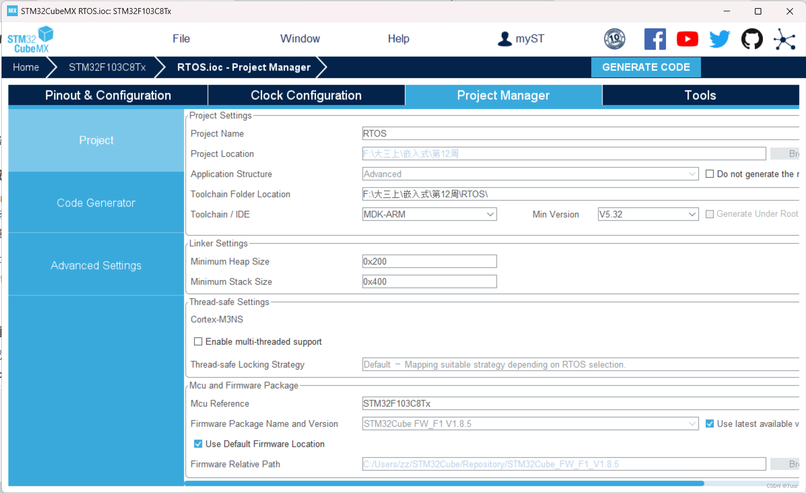Image resolution: width=806 pixels, height=493 pixels.
Task: Open the Application Structure dropdown
Action: click(x=530, y=174)
